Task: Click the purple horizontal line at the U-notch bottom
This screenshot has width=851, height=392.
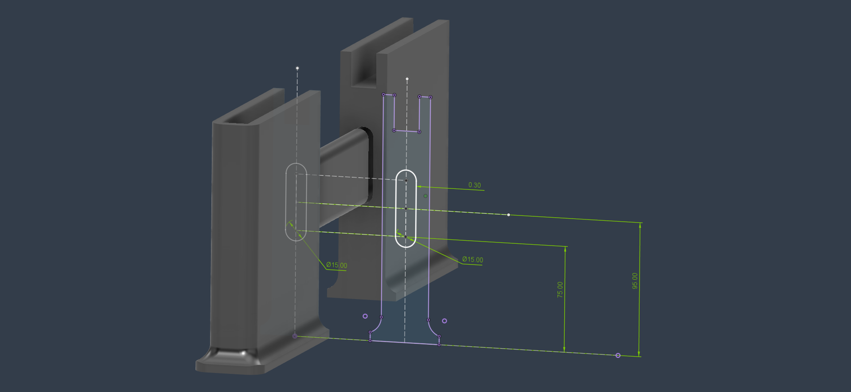Action: tap(406, 131)
